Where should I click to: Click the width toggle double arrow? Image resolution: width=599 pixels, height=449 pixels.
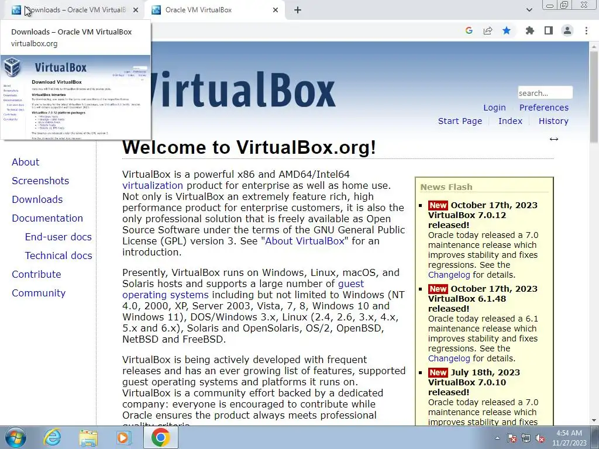click(554, 139)
